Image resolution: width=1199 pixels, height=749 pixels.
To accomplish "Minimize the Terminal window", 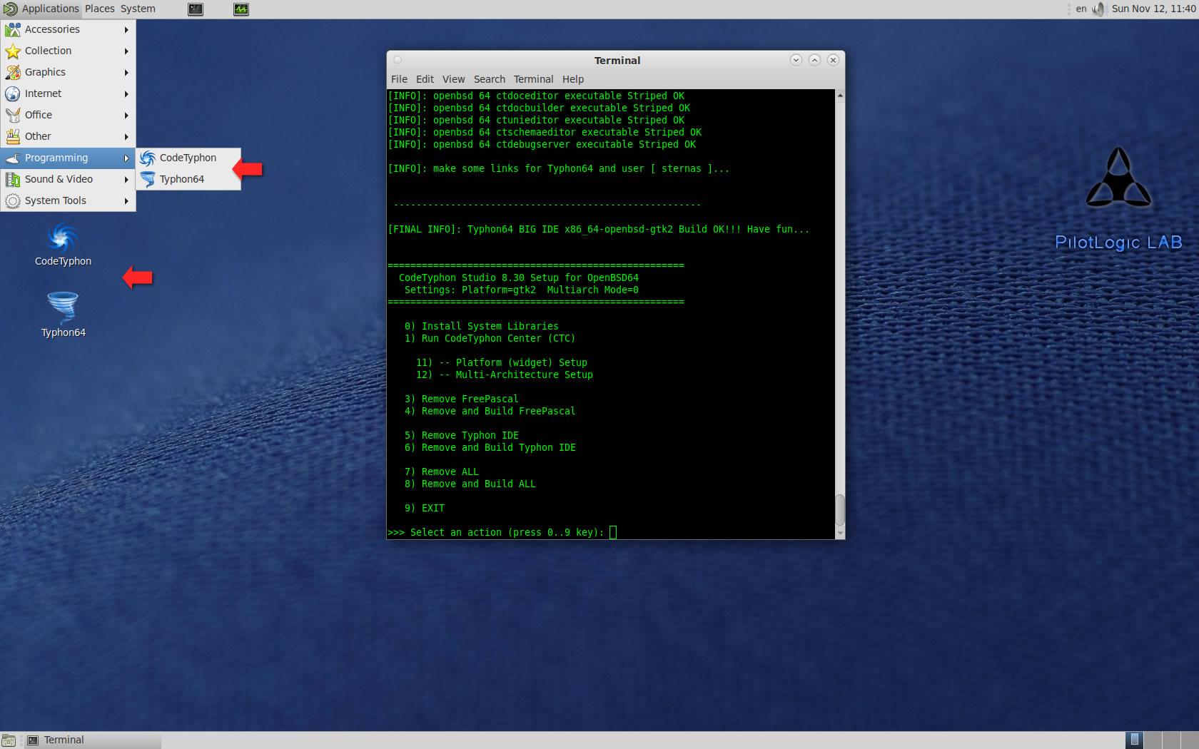I will (x=796, y=60).
